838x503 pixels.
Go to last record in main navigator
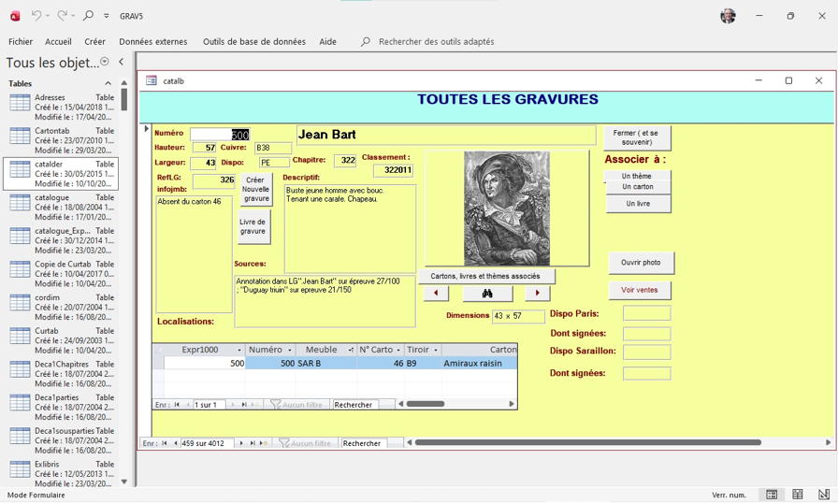pyautogui.click(x=253, y=443)
